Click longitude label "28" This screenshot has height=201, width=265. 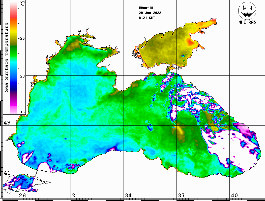[x=22, y=195]
